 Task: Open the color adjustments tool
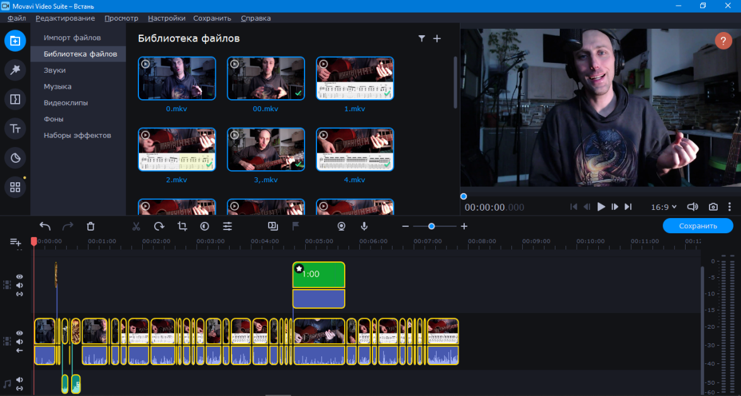(204, 226)
